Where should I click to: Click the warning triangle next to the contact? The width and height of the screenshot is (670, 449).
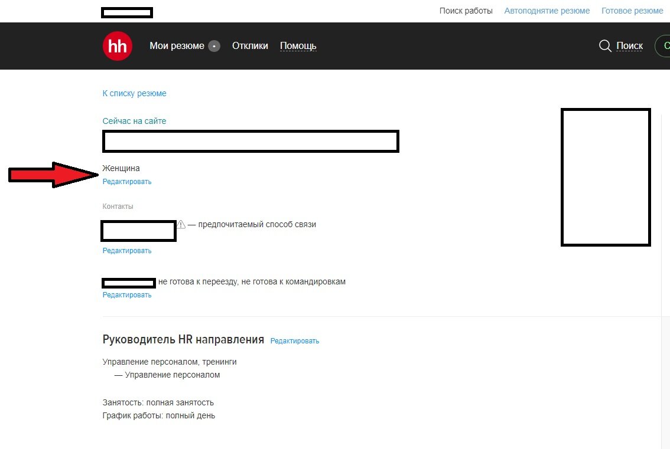tap(182, 224)
